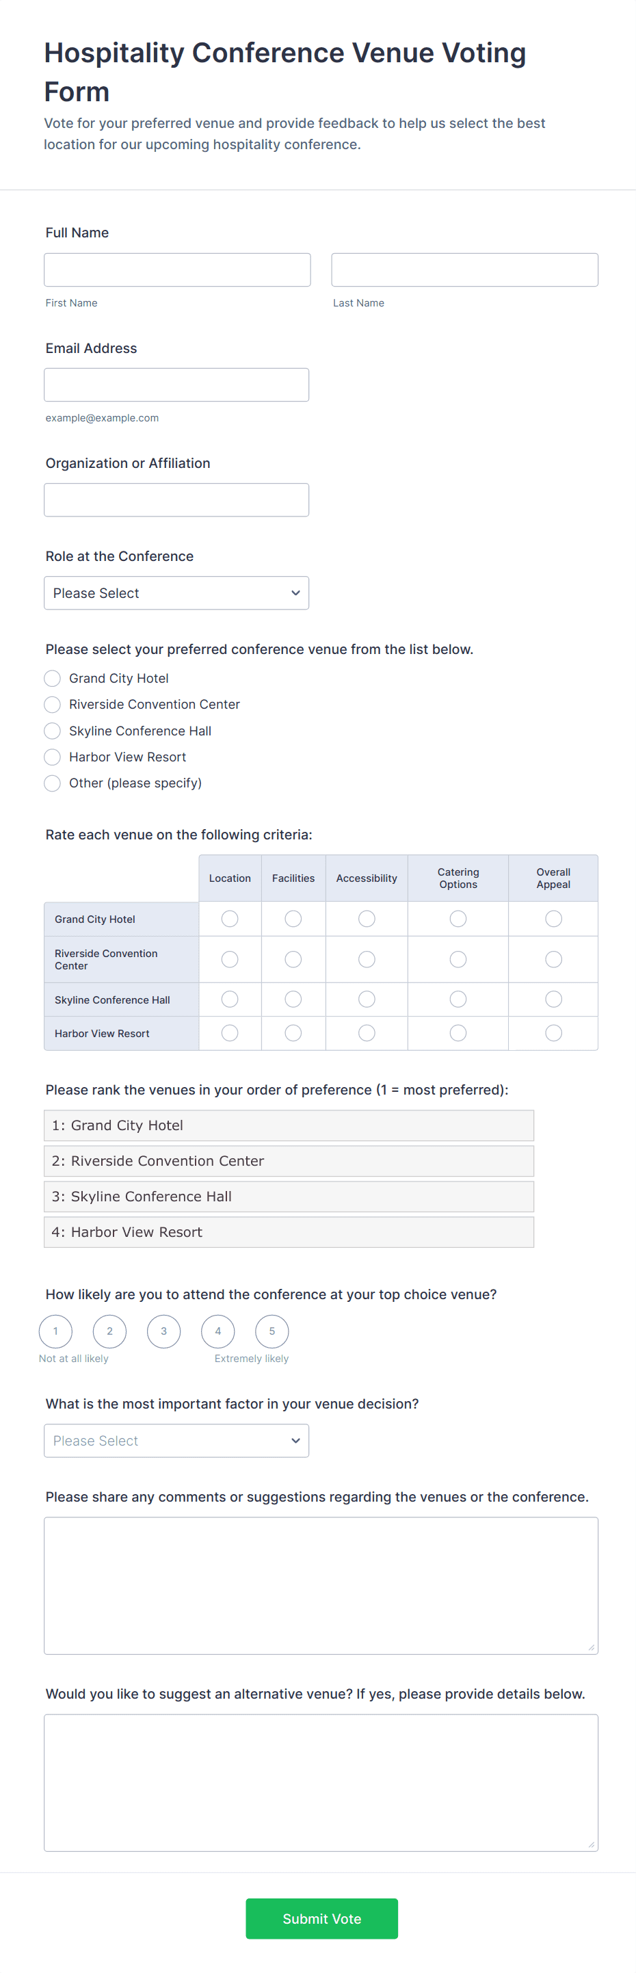
Task: Rate Riverside Convention Center on Accessibility
Action: 367,959
